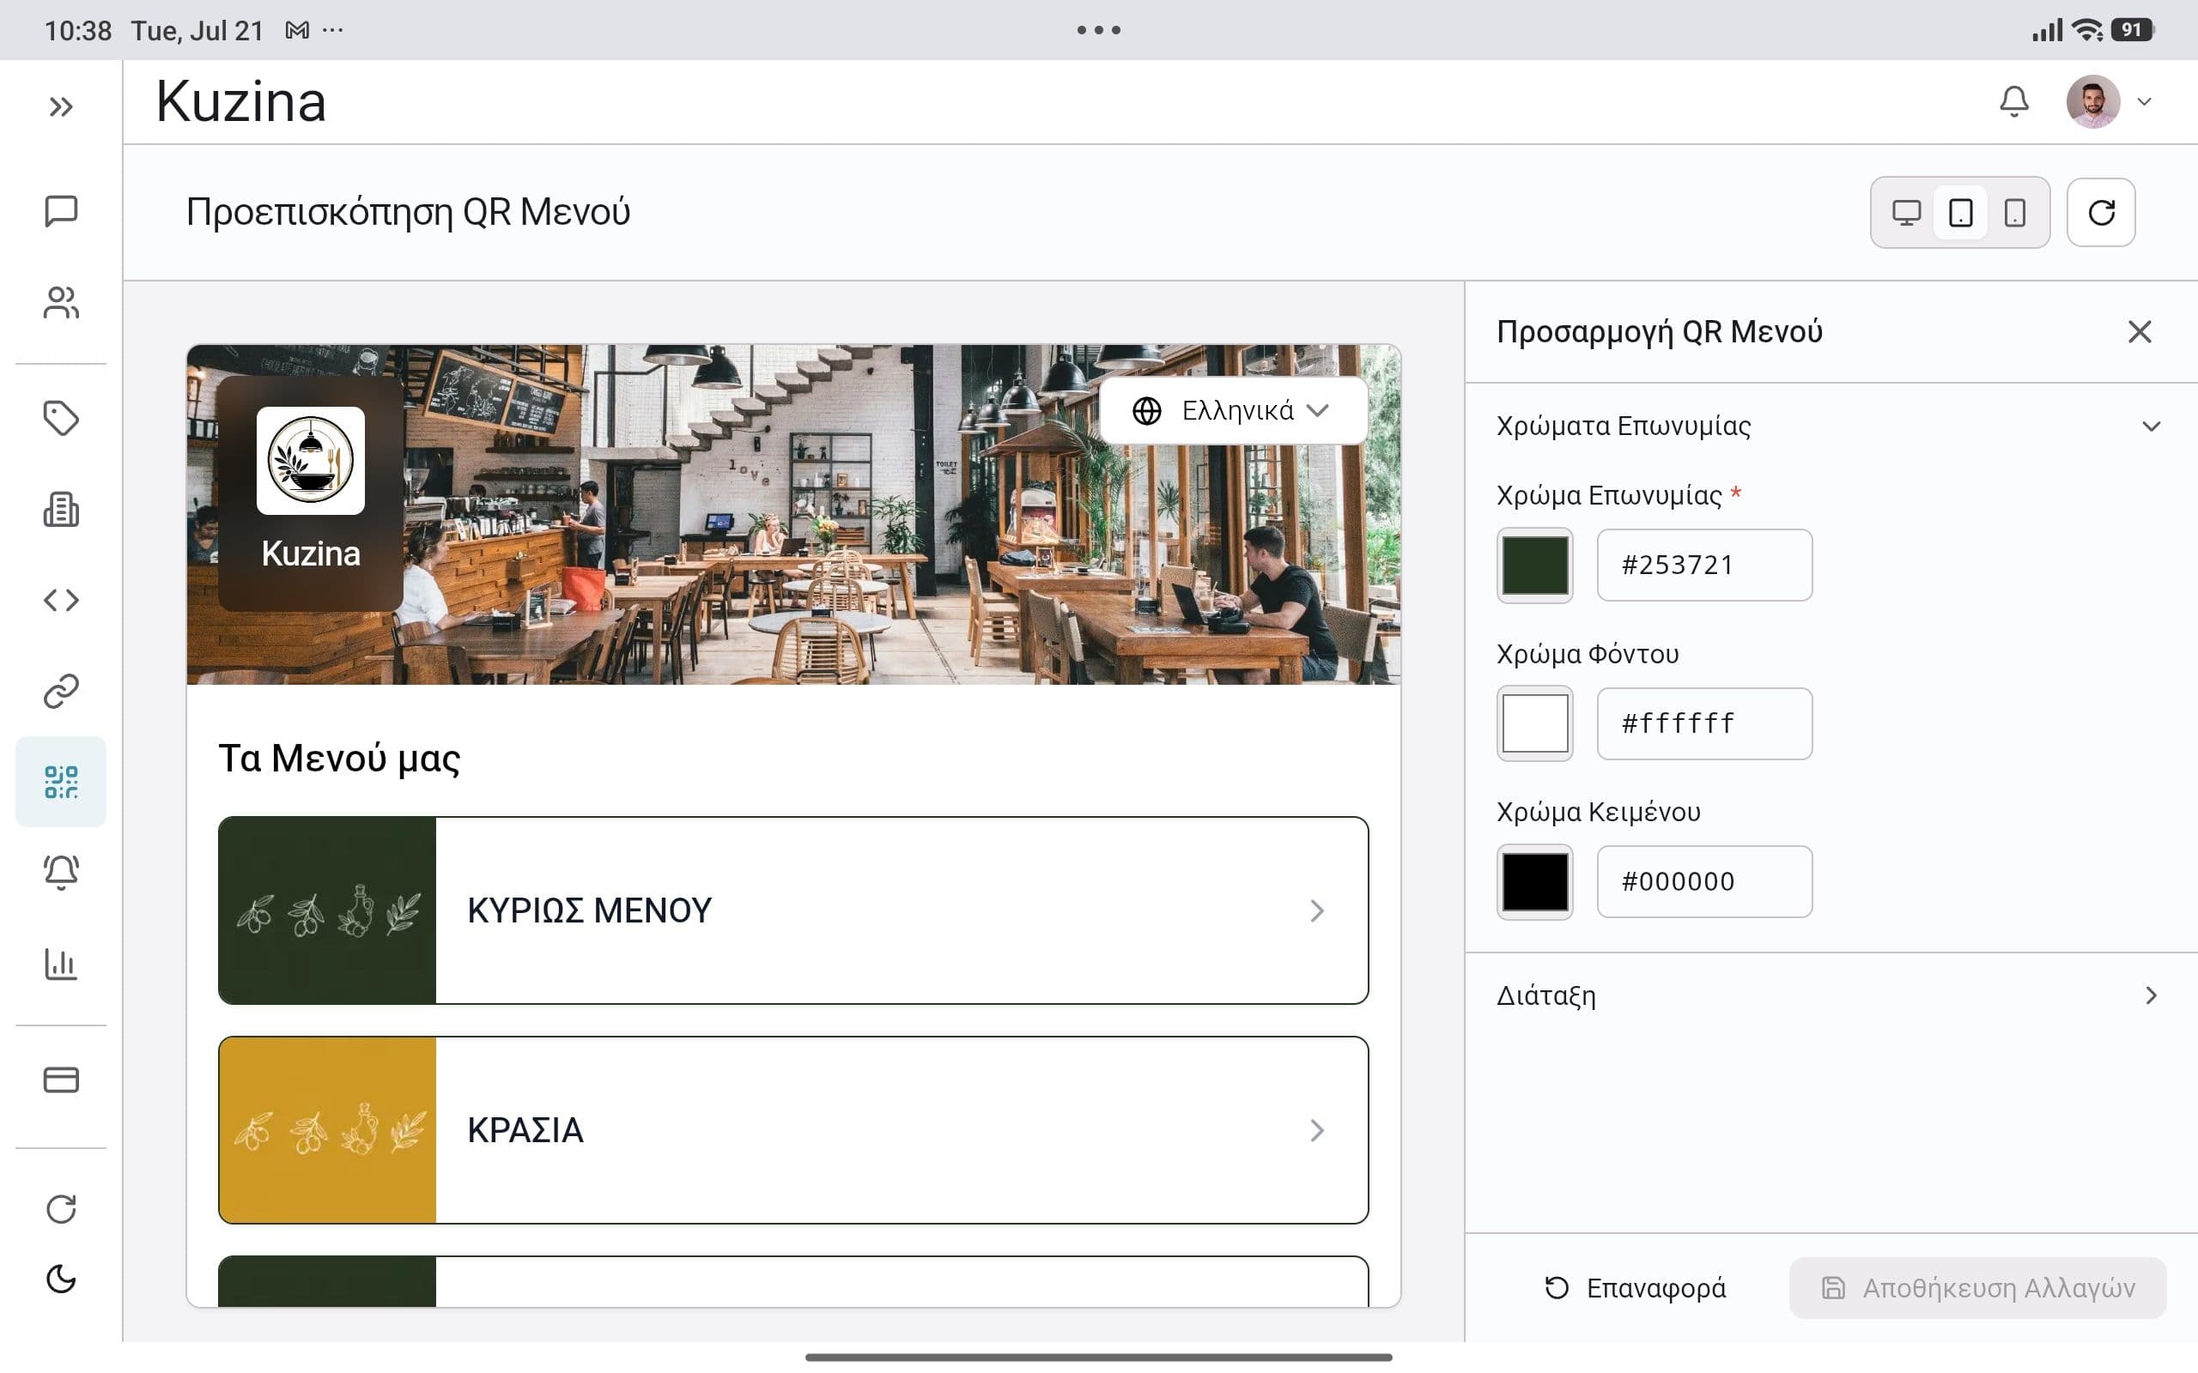Viewport: 2198px width, 1373px height.
Task: Reload the QR menu preview
Action: point(2101,213)
